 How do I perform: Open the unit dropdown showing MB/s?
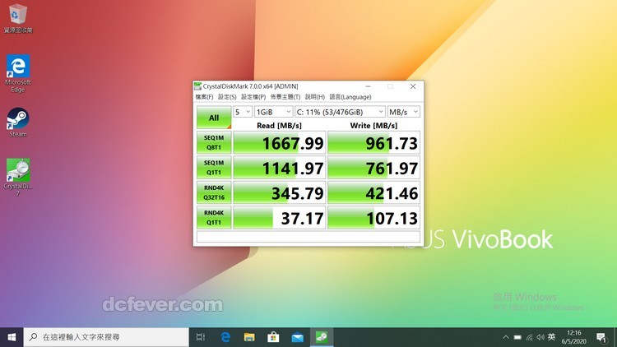click(x=403, y=112)
